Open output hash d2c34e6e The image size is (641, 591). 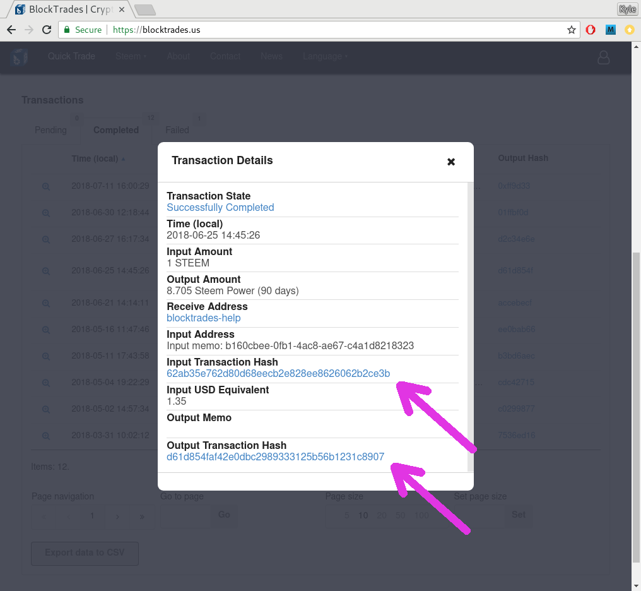tap(516, 239)
